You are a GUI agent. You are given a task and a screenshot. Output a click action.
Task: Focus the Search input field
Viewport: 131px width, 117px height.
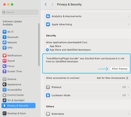tap(20, 12)
